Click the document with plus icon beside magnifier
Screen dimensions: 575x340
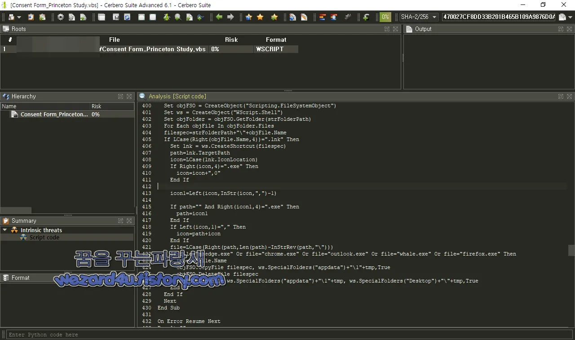pos(189,17)
